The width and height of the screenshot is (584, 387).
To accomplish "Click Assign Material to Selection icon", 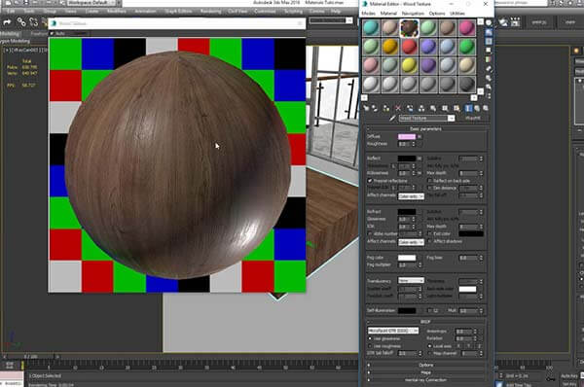I will click(x=386, y=108).
